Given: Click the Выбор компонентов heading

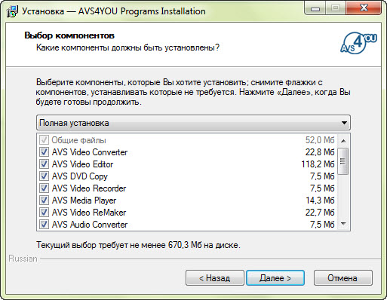Looking at the screenshot, I should [69, 35].
